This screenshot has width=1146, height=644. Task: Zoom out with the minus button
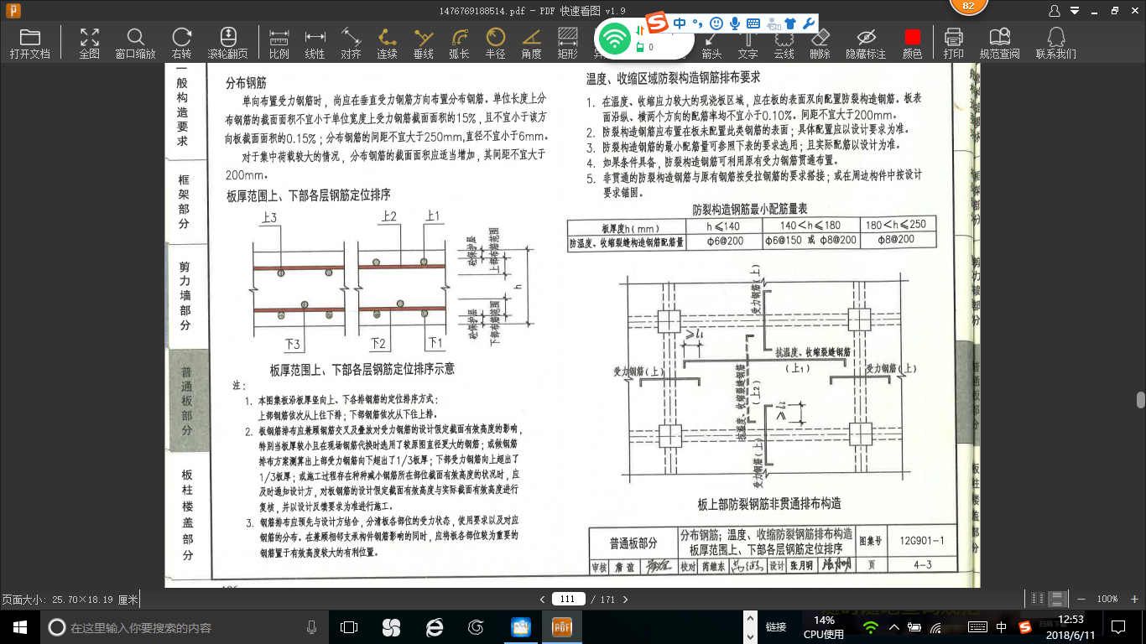(1081, 600)
